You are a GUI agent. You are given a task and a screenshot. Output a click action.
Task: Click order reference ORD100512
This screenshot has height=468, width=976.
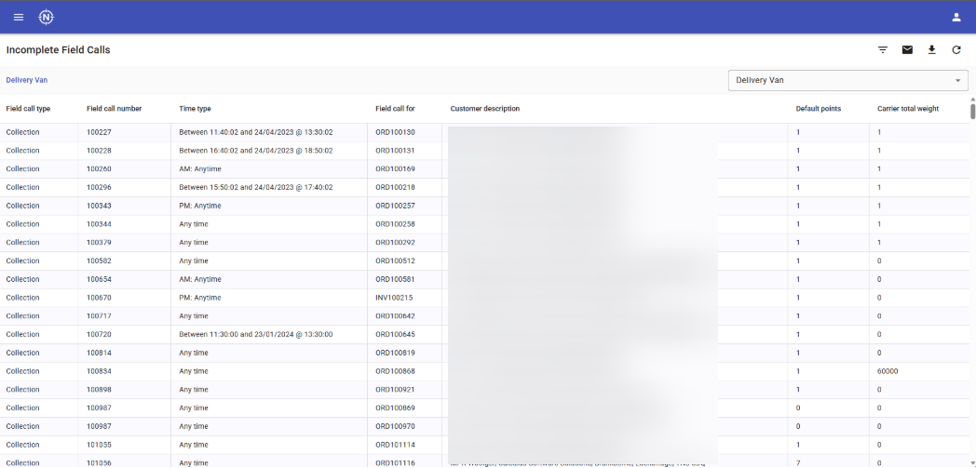395,261
